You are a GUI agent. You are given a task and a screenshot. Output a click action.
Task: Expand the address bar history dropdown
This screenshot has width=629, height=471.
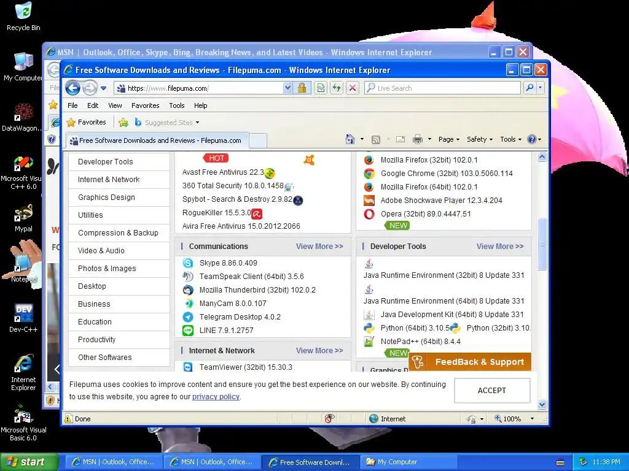(x=287, y=88)
